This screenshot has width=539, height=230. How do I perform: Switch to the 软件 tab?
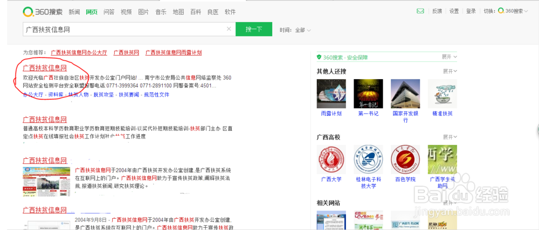click(230, 12)
